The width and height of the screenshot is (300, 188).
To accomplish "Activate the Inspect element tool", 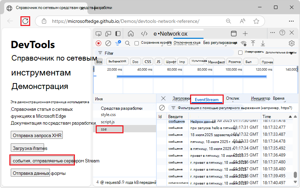I will [98, 34].
